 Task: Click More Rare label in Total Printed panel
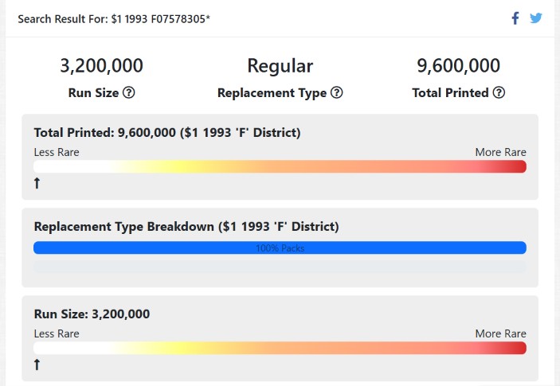[x=500, y=152]
